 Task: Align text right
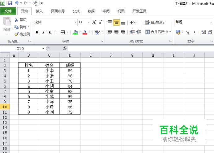tap(123, 32)
